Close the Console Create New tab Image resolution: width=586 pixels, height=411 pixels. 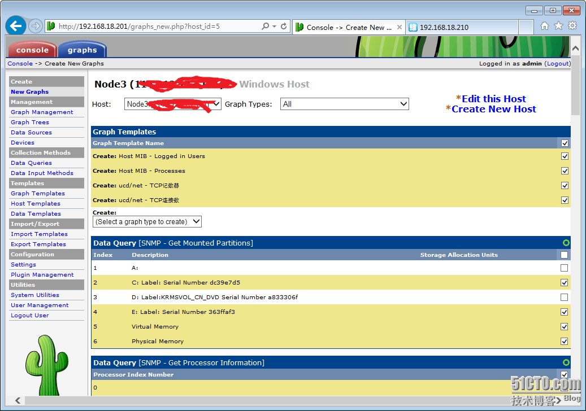click(399, 27)
